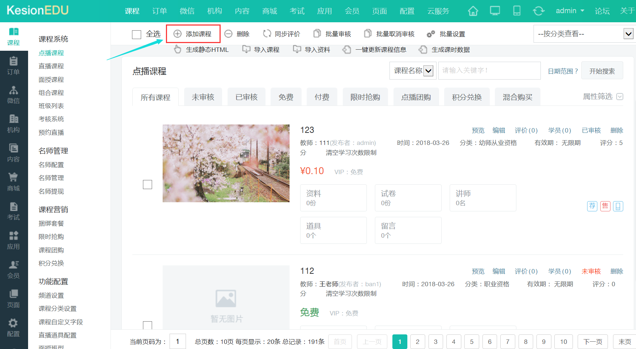Open 商城 shopping cart in the sidebar
This screenshot has height=349, width=636.
(x=13, y=182)
